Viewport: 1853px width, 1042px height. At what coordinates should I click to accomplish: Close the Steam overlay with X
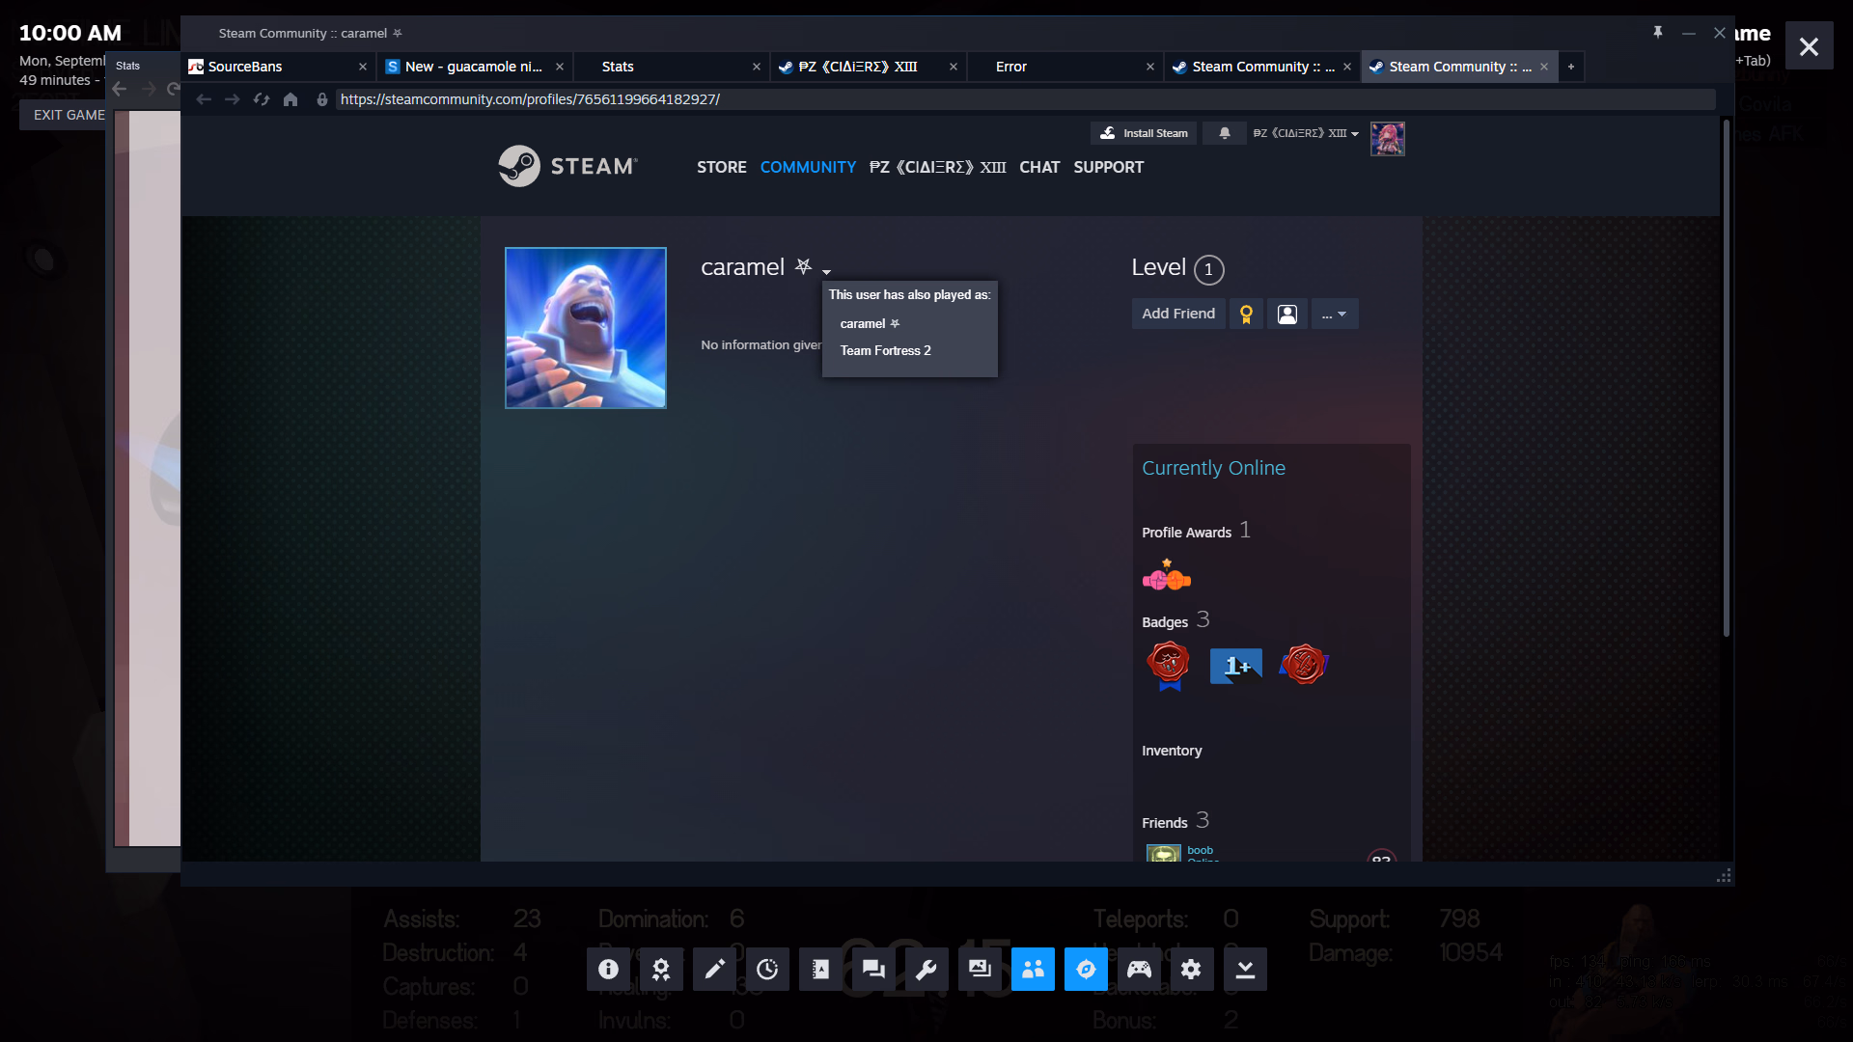[x=1810, y=46]
